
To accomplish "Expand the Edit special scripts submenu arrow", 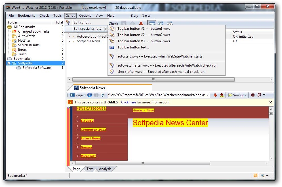I will [x=106, y=29].
